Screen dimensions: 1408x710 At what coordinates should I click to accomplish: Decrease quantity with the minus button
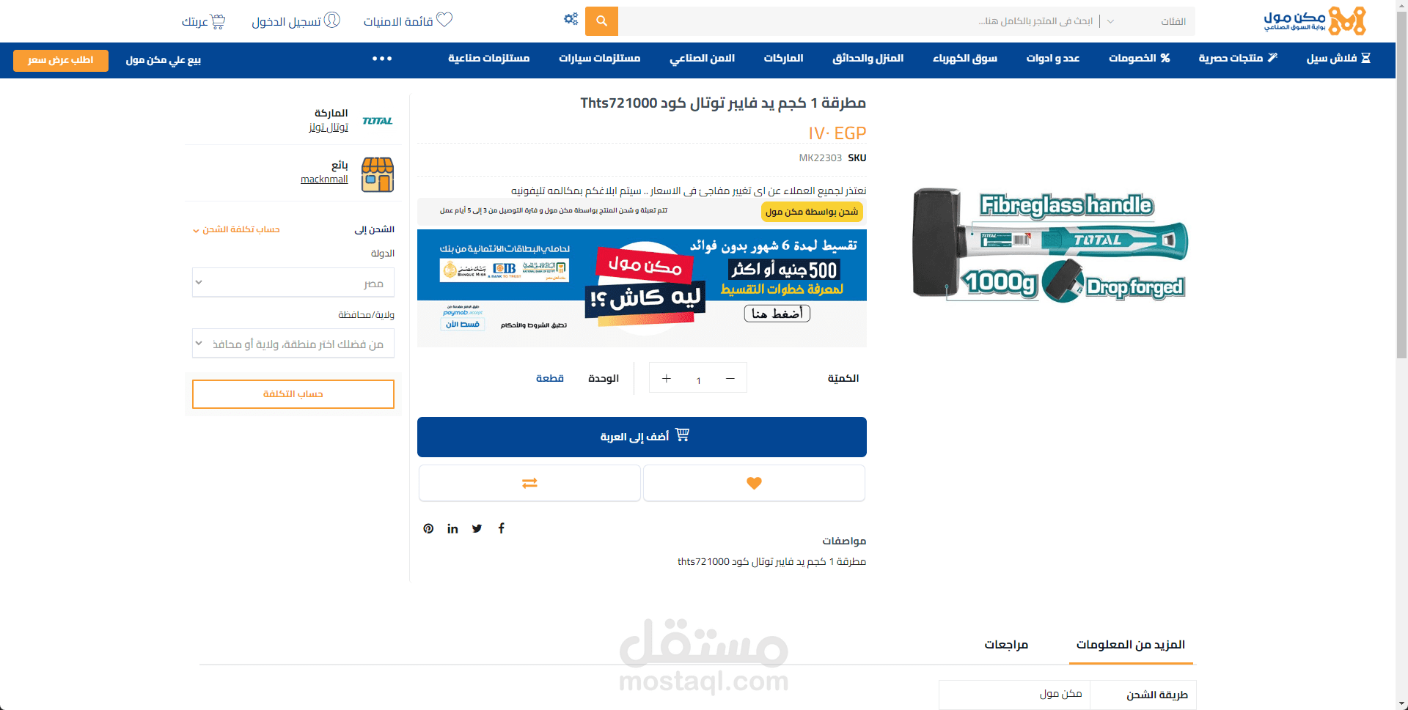point(730,378)
